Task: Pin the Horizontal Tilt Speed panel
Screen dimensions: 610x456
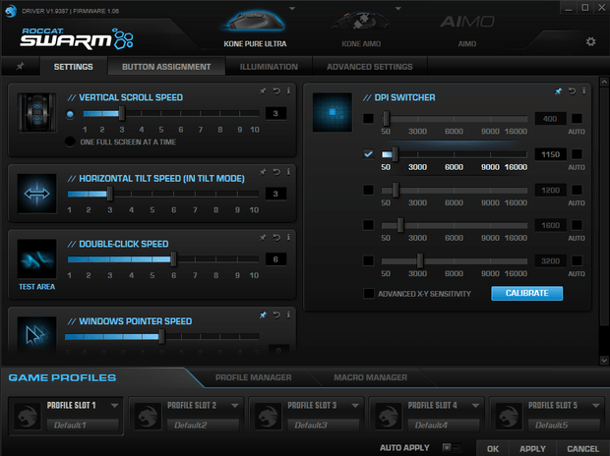Action: coord(263,172)
